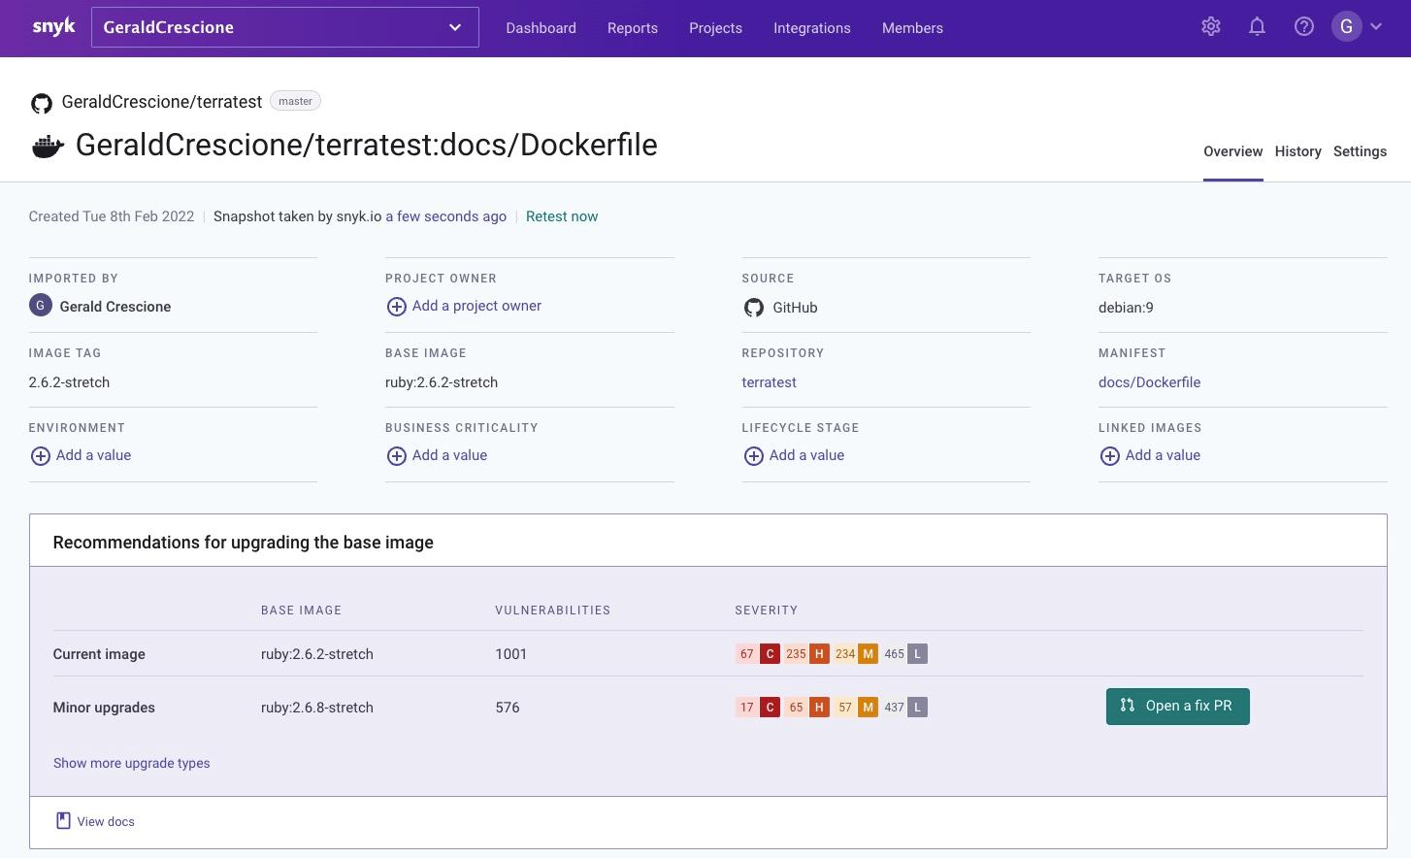Image resolution: width=1411 pixels, height=858 pixels.
Task: Go to Integrations
Action: tap(812, 28)
